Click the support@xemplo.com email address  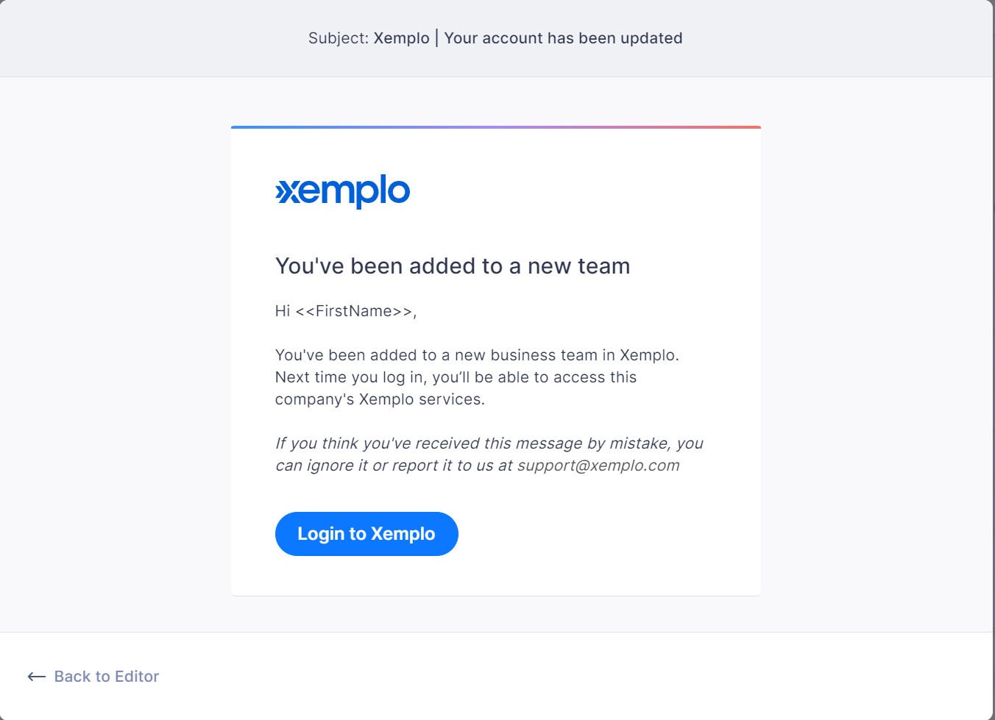598,466
